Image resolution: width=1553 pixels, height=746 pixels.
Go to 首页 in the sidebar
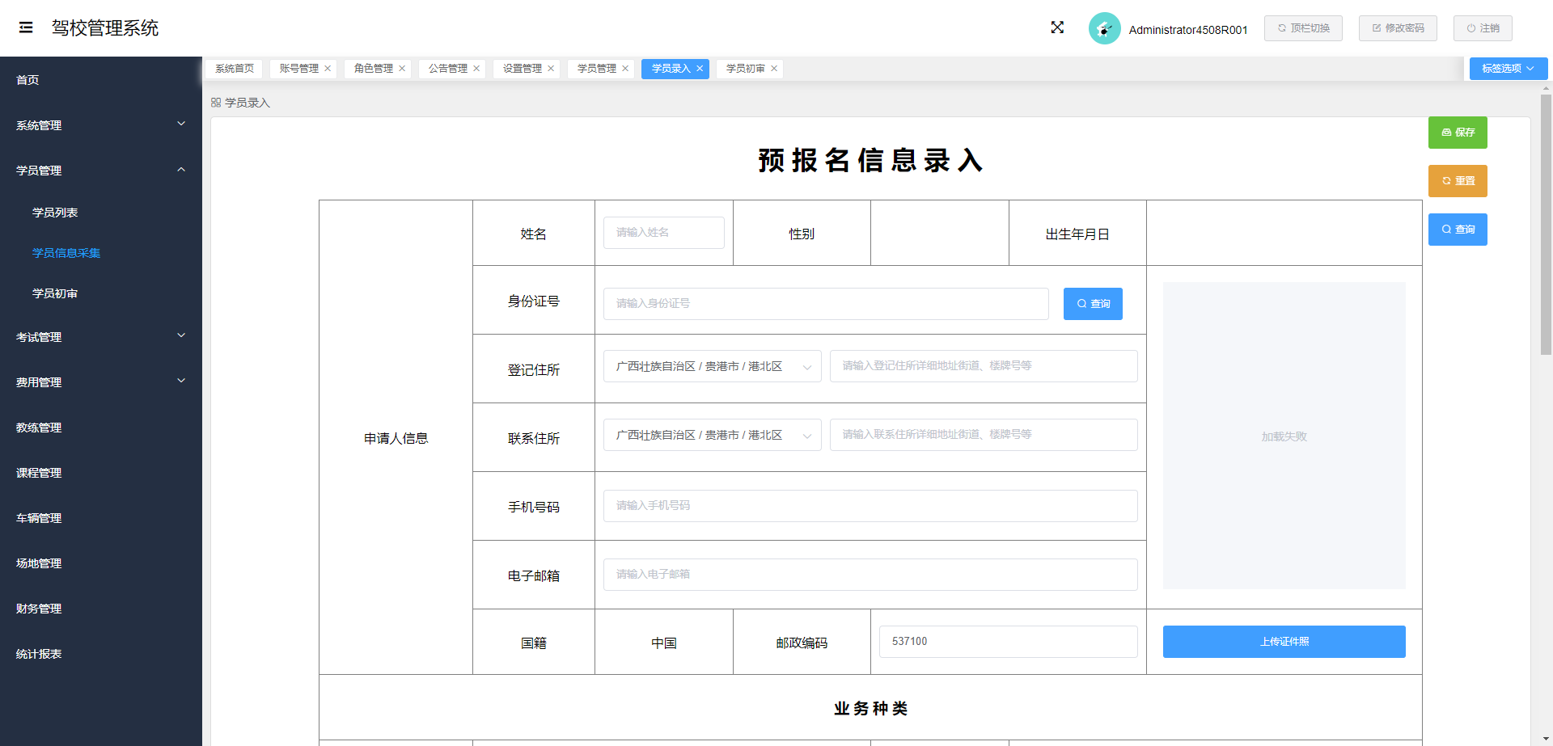pyautogui.click(x=101, y=80)
